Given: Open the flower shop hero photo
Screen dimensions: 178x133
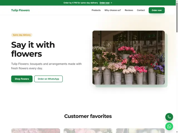Looking at the screenshot, I should point(128,58).
